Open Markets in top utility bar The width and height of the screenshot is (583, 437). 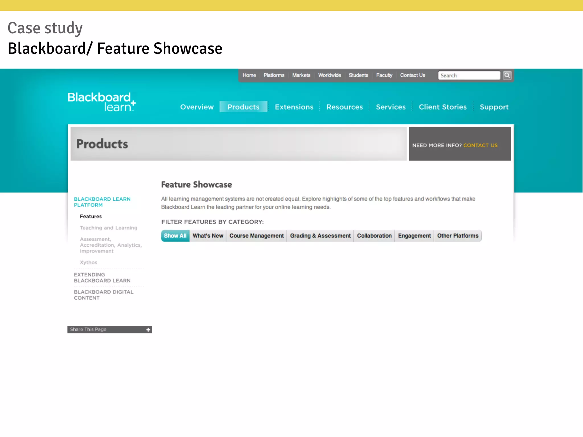pyautogui.click(x=301, y=75)
